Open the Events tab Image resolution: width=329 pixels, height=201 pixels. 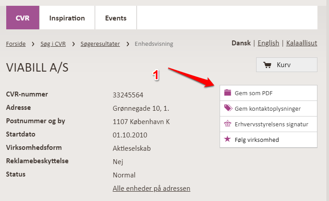116,18
